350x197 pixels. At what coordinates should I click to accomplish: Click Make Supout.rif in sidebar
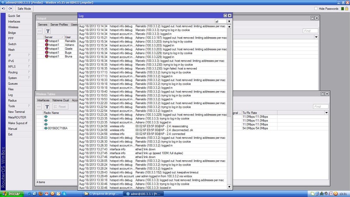click(17, 123)
